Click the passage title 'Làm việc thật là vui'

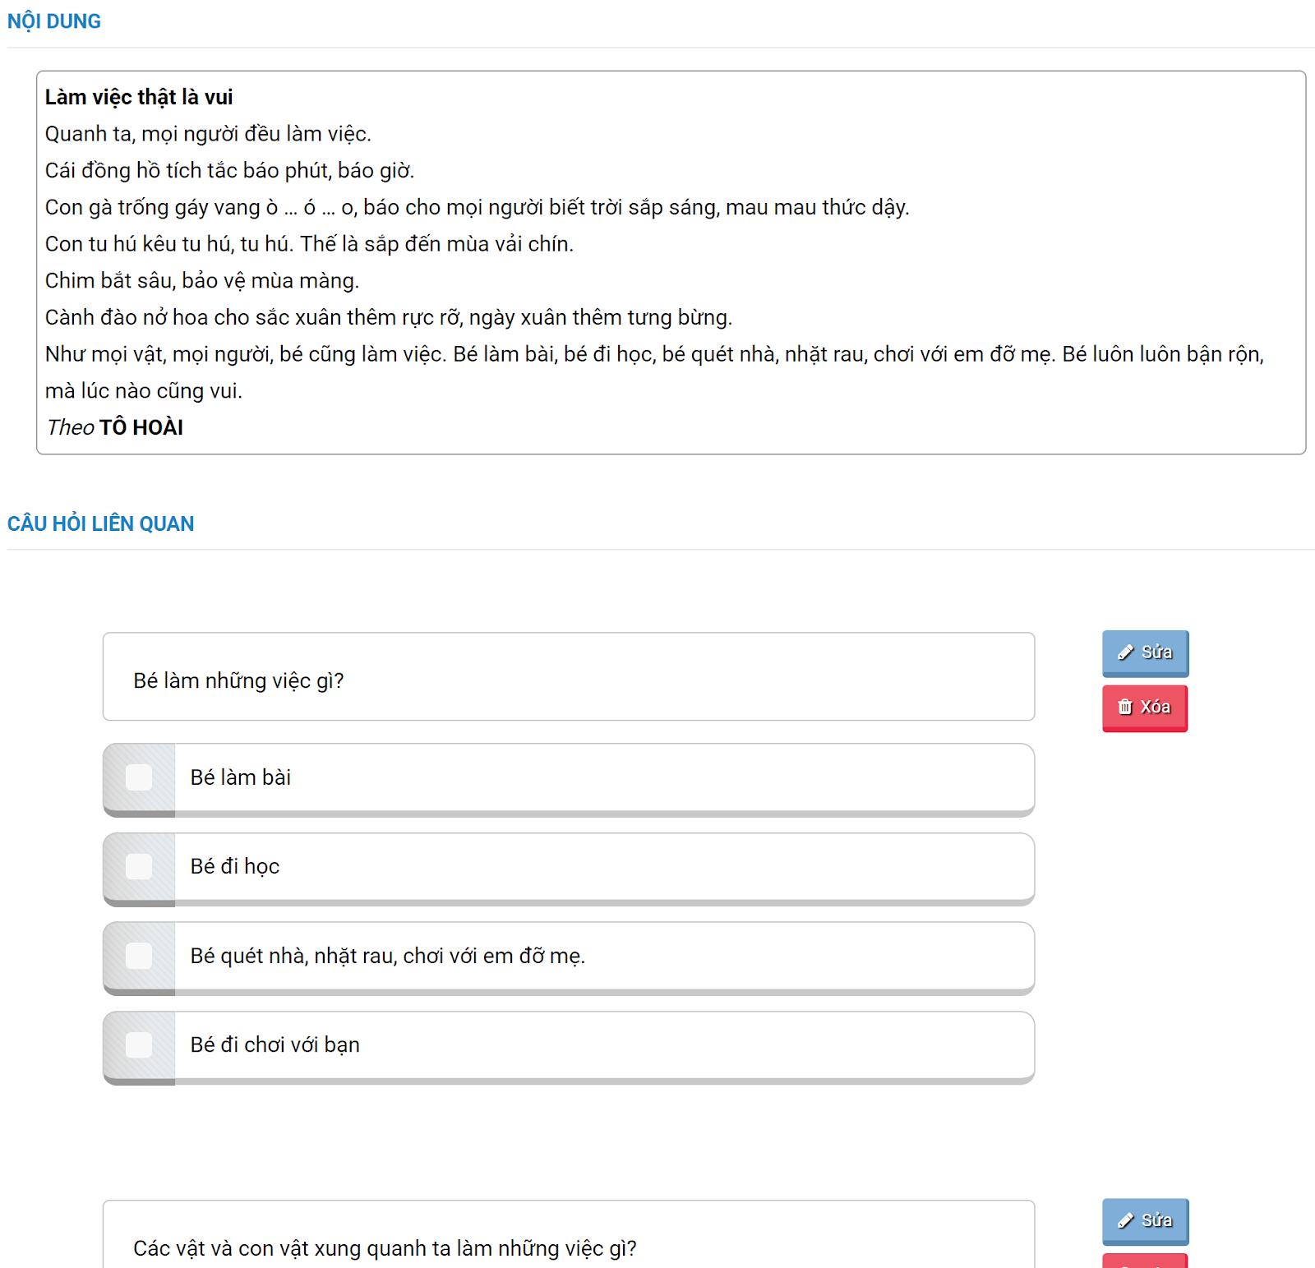pyautogui.click(x=139, y=97)
